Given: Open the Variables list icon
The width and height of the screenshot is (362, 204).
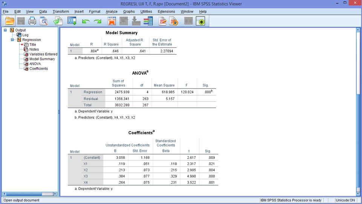Looking at the screenshot, I should (148, 21).
